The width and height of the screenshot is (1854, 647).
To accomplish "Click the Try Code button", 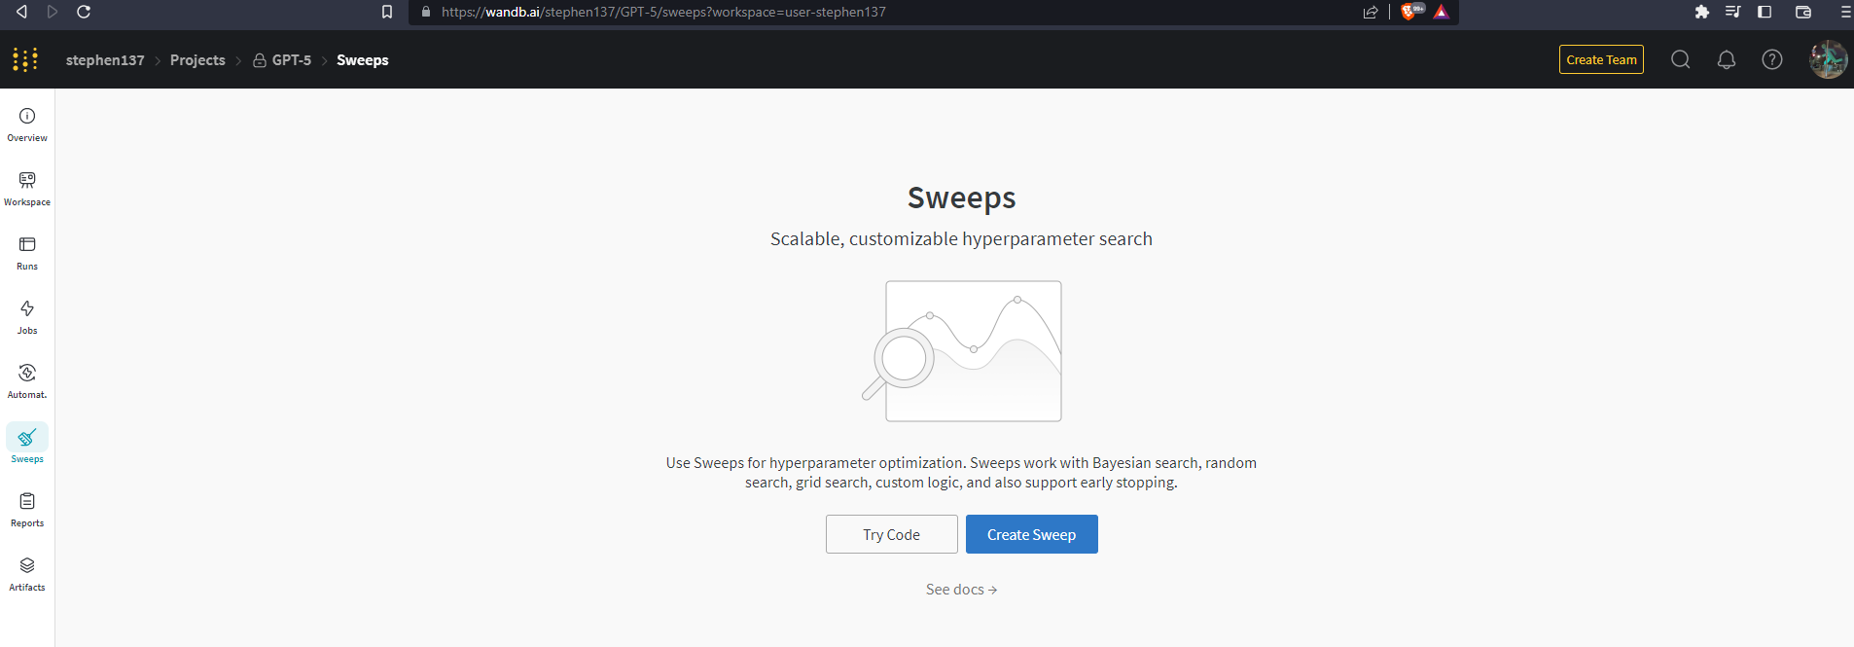I will pos(892,534).
